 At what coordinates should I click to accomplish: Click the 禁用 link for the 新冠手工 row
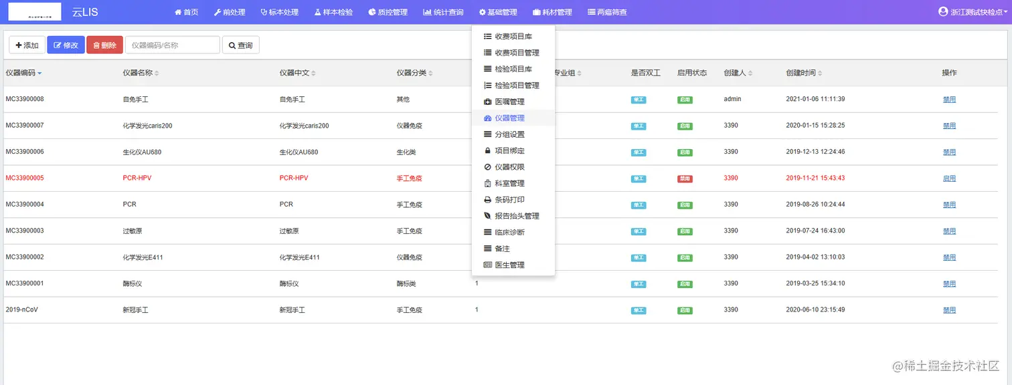[948, 309]
